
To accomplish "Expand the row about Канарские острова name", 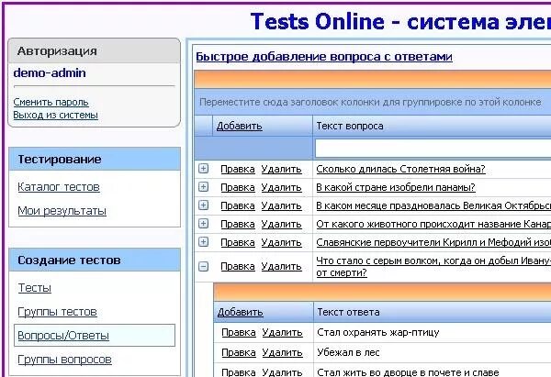I will (x=203, y=223).
